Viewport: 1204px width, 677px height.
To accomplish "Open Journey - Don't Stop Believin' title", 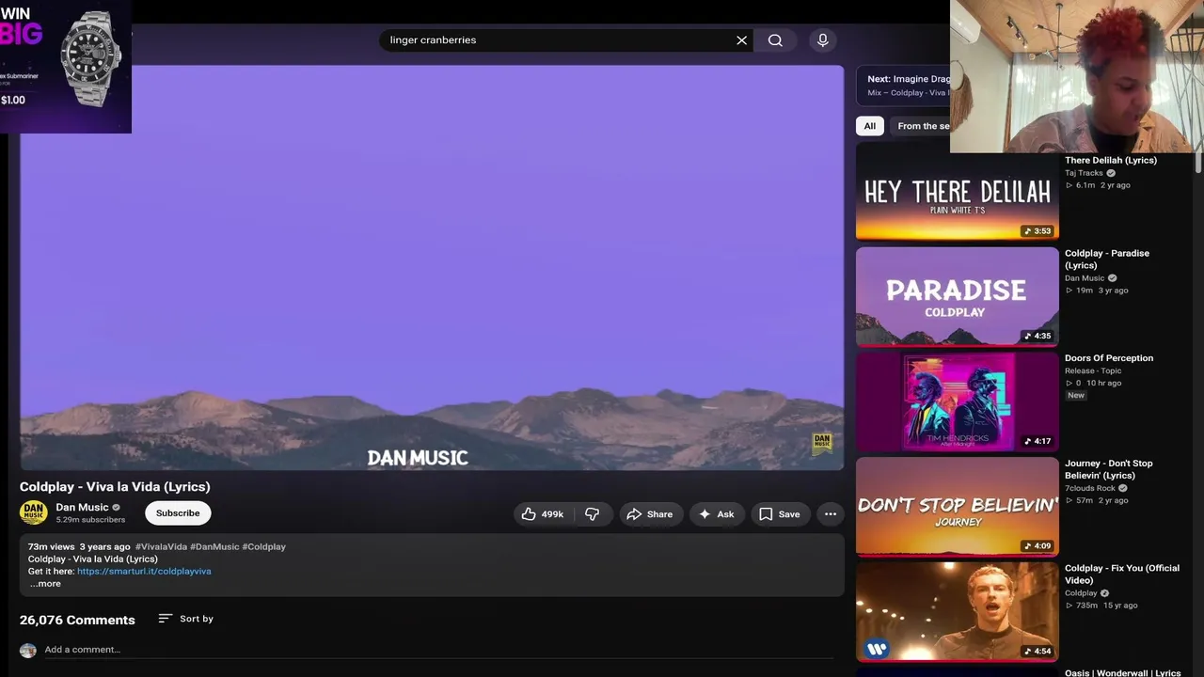I will click(x=1109, y=469).
